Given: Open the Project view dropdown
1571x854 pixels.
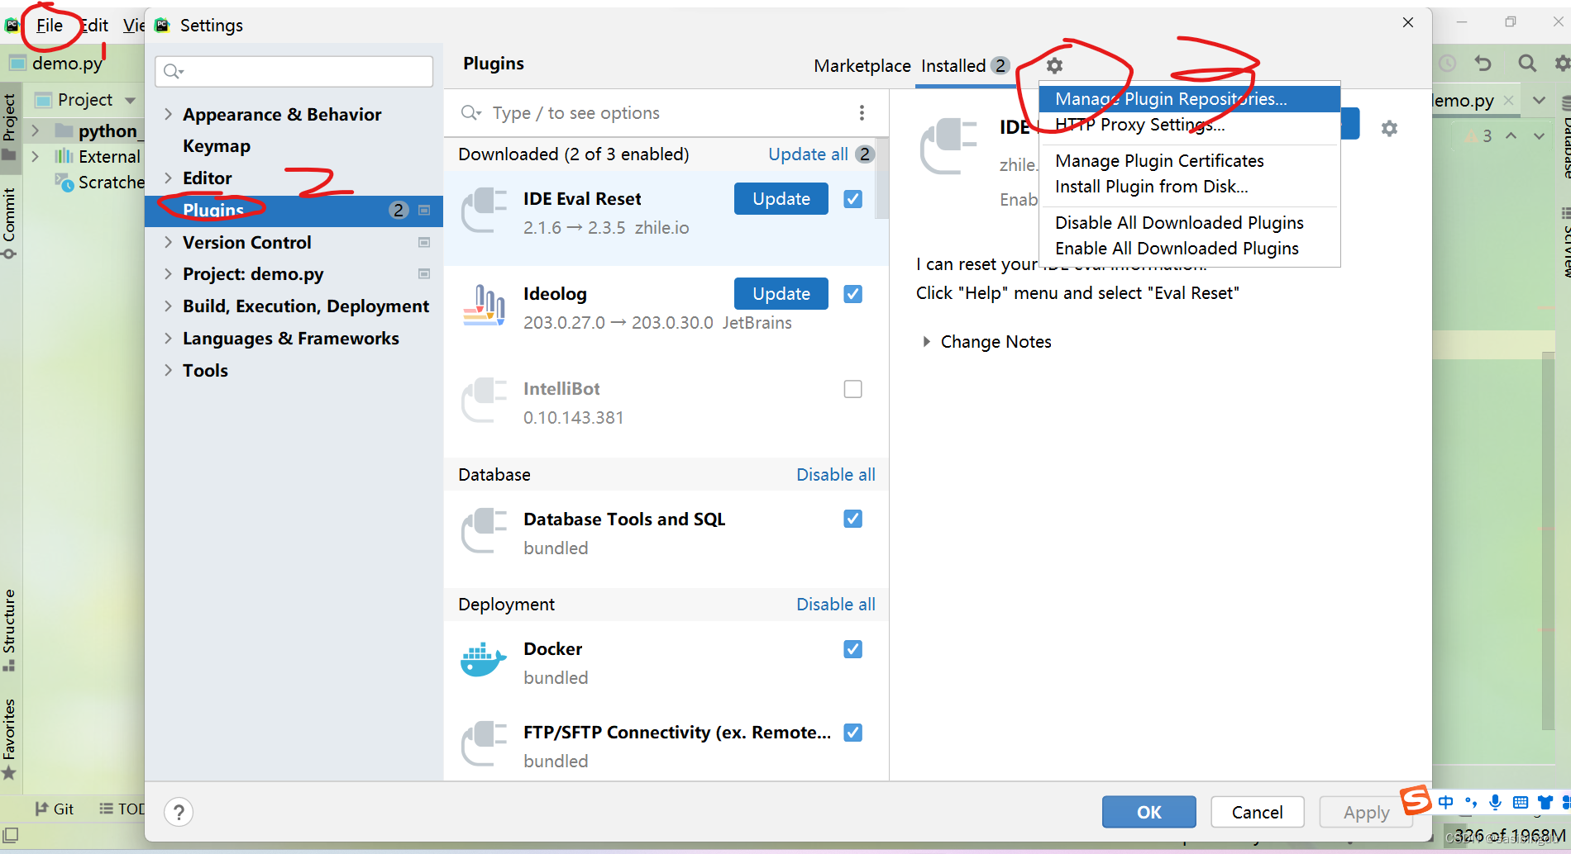Looking at the screenshot, I should tap(130, 100).
